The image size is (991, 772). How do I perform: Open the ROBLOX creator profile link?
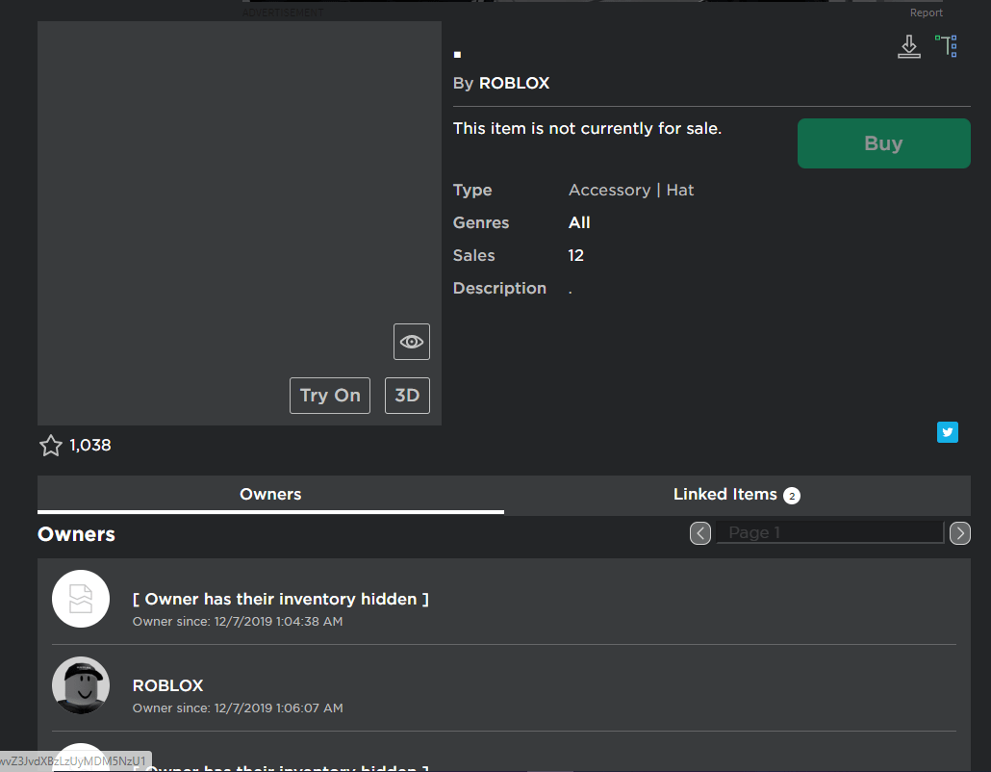point(514,84)
